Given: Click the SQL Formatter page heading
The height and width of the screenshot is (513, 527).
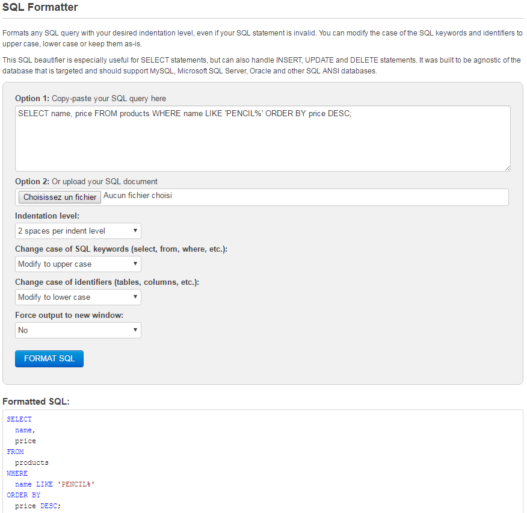Looking at the screenshot, I should pos(40,8).
